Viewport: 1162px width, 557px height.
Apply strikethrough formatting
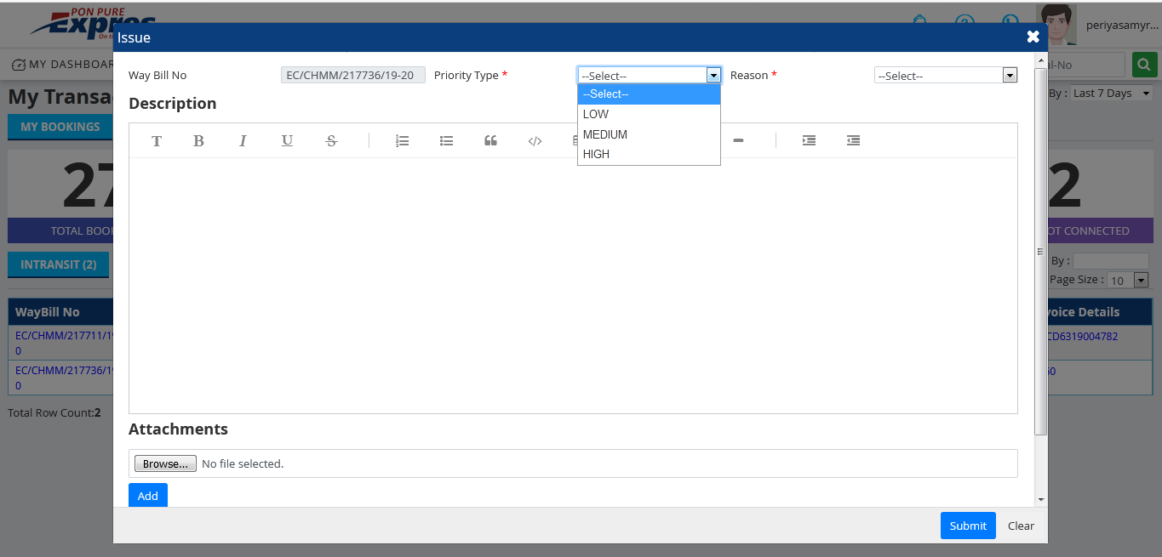coord(331,141)
